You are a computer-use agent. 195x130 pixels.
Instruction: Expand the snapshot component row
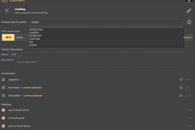coord(190,79)
